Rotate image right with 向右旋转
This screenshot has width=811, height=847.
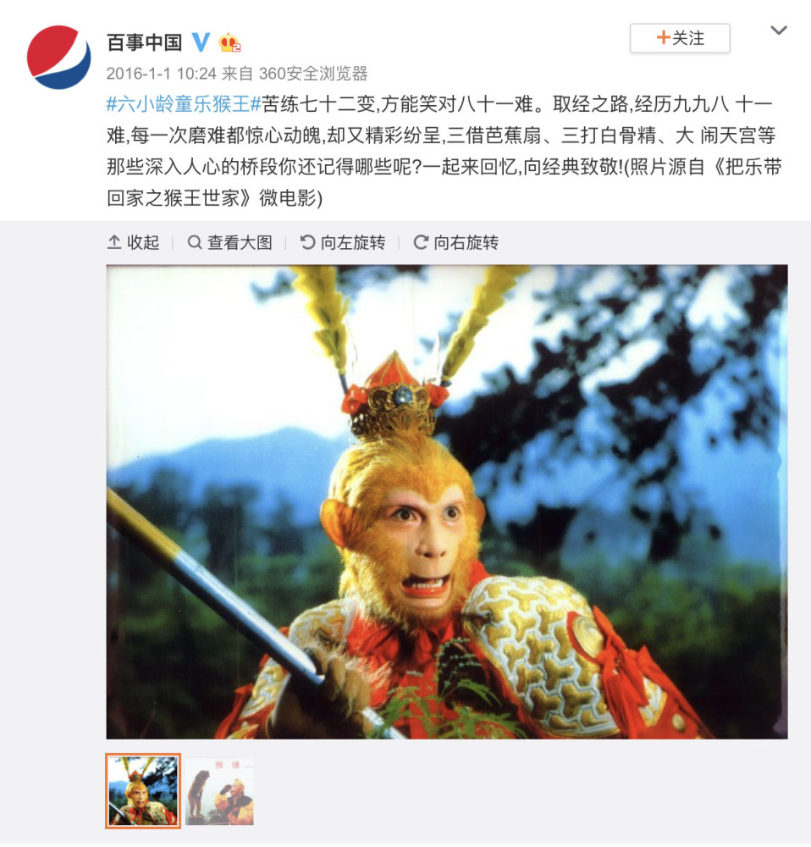455,242
